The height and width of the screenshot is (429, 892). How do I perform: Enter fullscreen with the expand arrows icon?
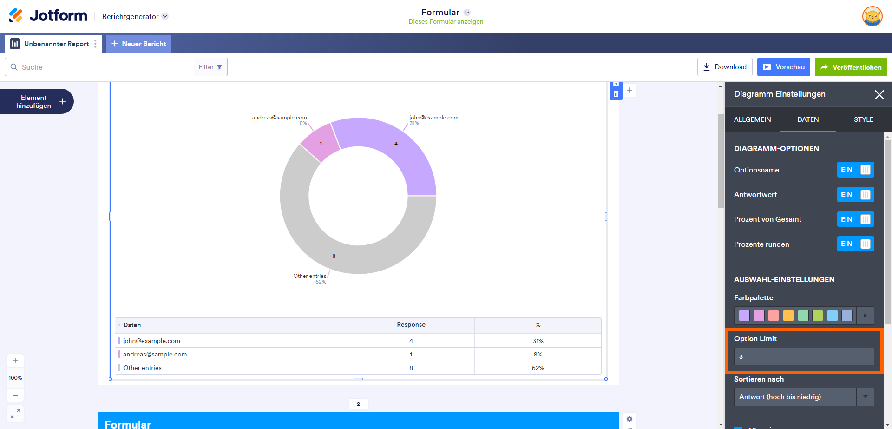pos(15,413)
